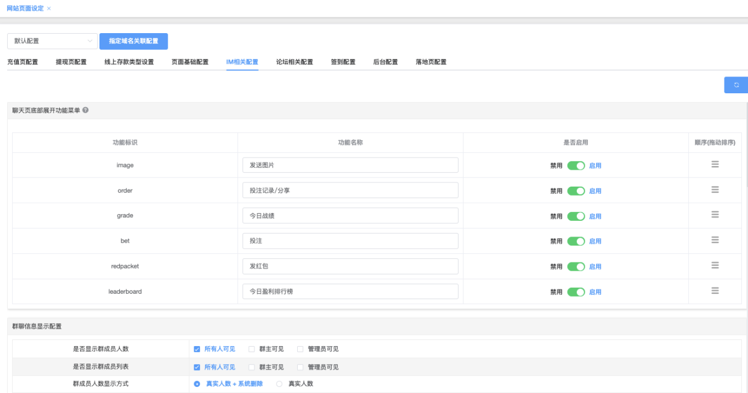748x393 pixels.
Task: Go to the 落地页配置 tab
Action: tap(430, 62)
